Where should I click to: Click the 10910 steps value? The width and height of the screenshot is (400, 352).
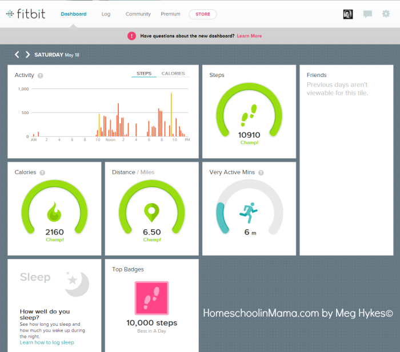click(x=249, y=135)
